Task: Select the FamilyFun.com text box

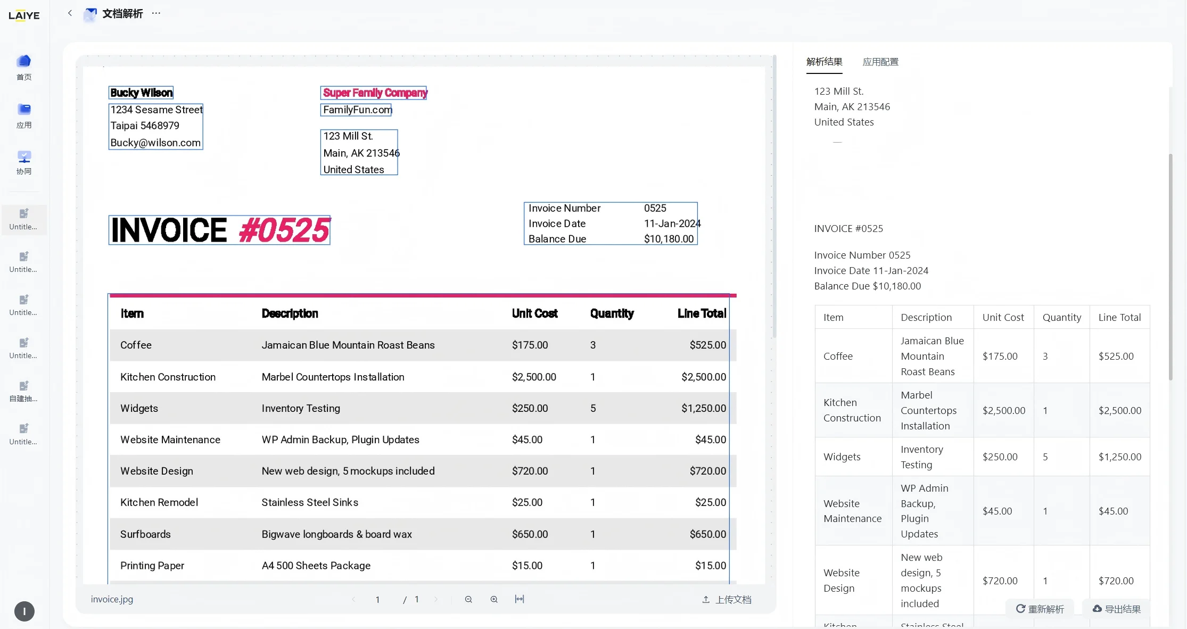Action: pos(356,110)
